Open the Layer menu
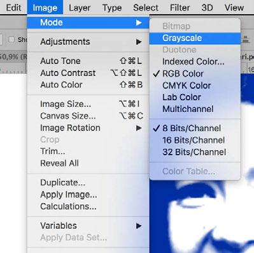Image resolution: width=254 pixels, height=253 pixels. (80, 8)
